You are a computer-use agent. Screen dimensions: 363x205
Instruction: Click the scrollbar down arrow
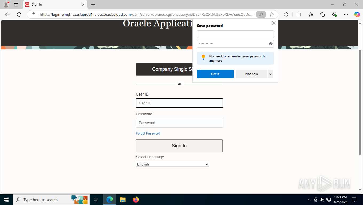click(360, 190)
